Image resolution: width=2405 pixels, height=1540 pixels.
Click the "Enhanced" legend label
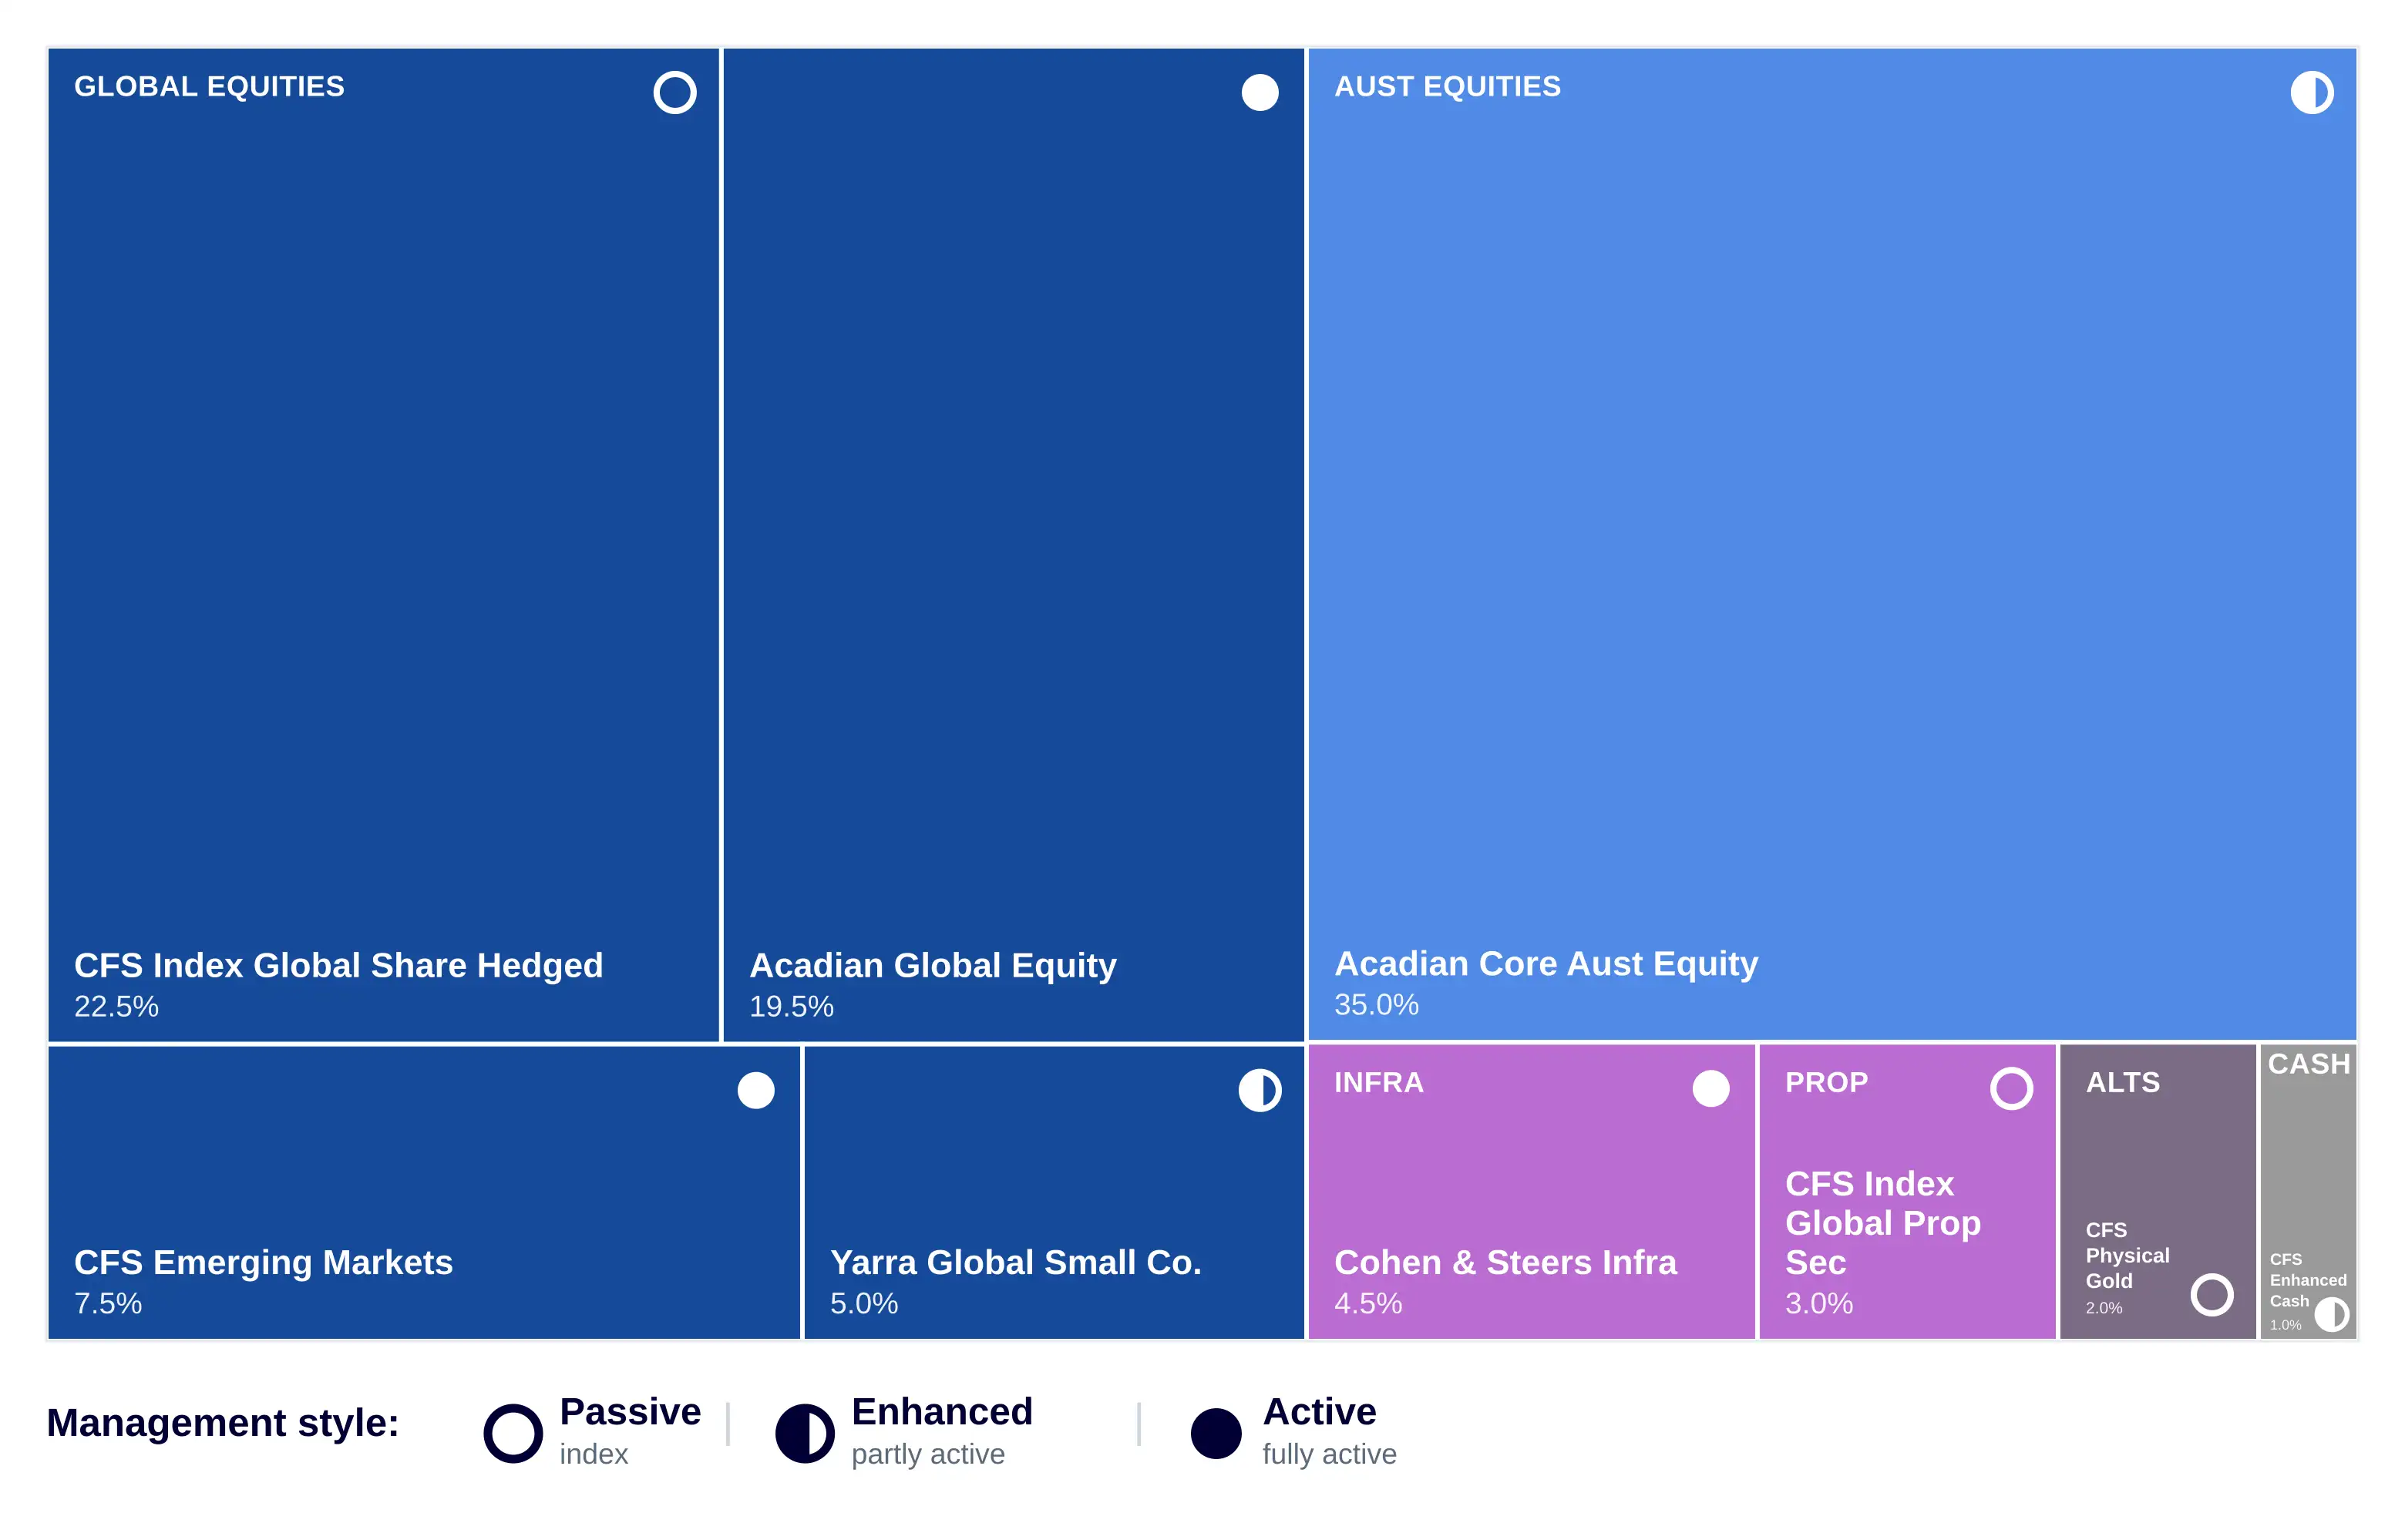coord(942,1412)
